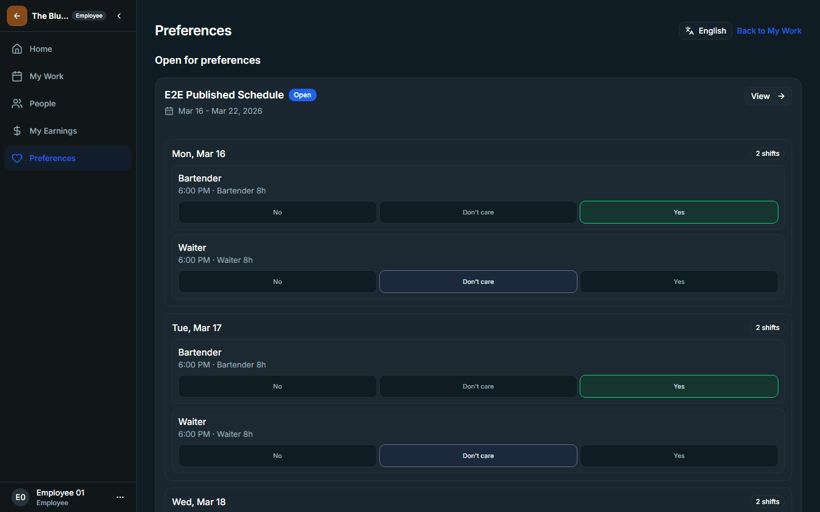Click the calendar icon beside date range
820x512 pixels.
point(169,111)
